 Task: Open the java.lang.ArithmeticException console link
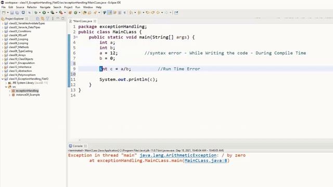[x=178, y=155]
